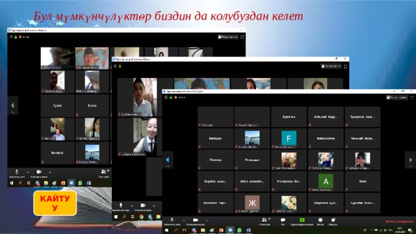Go to next gallery page in front window
The height and width of the screenshot is (234, 416).
410,160
